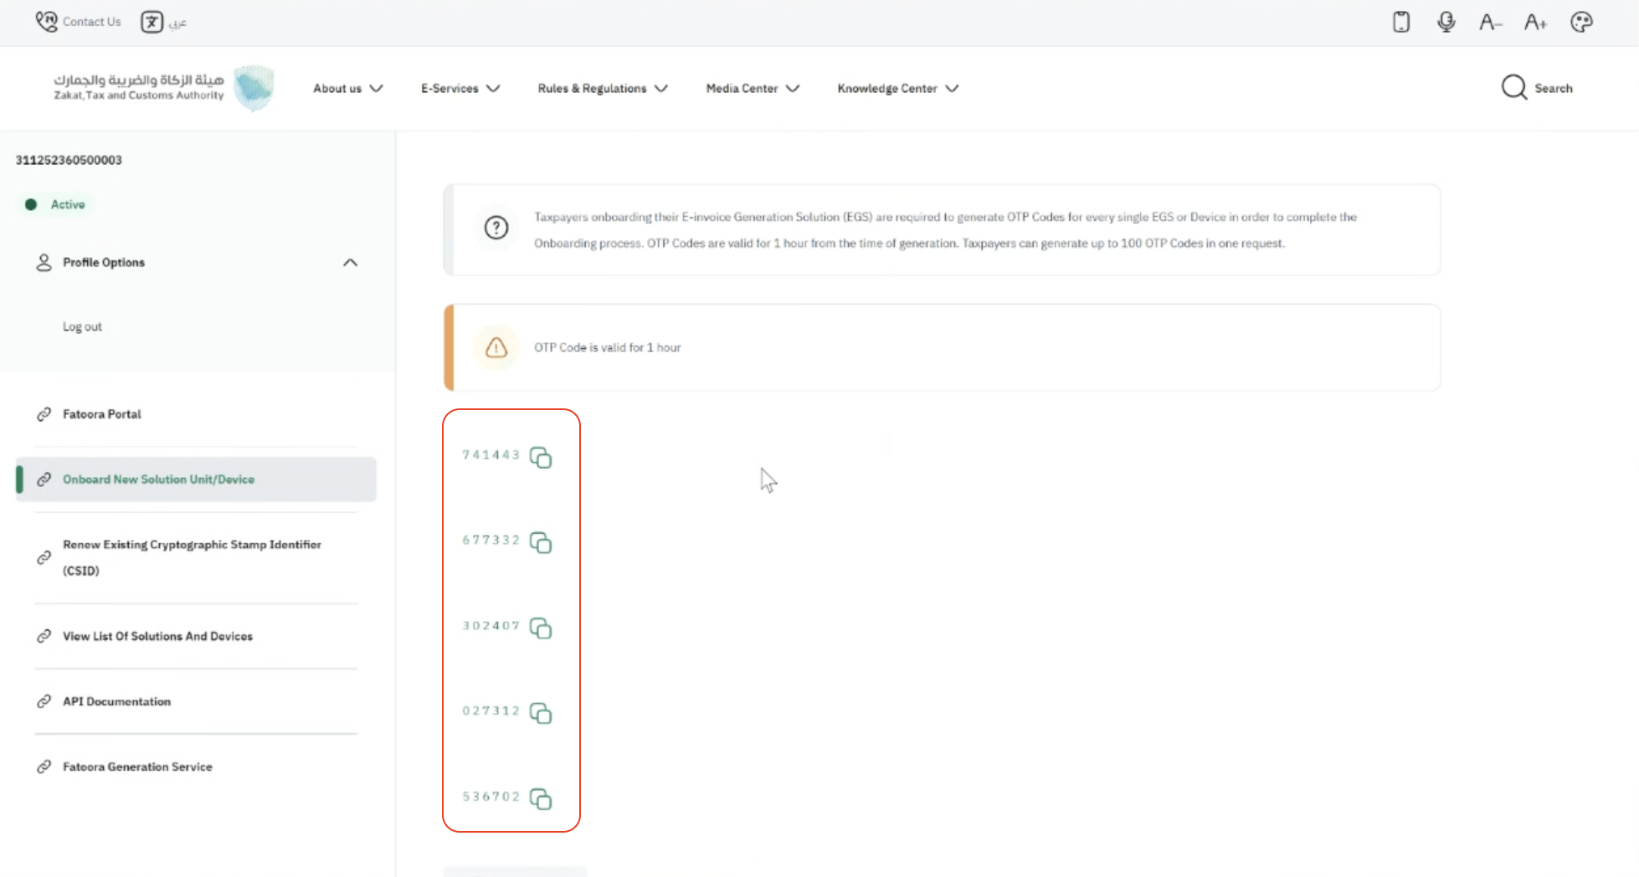Screen dimensions: 1639x877
Task: Decrease font size with A- icon
Action: (x=1490, y=22)
